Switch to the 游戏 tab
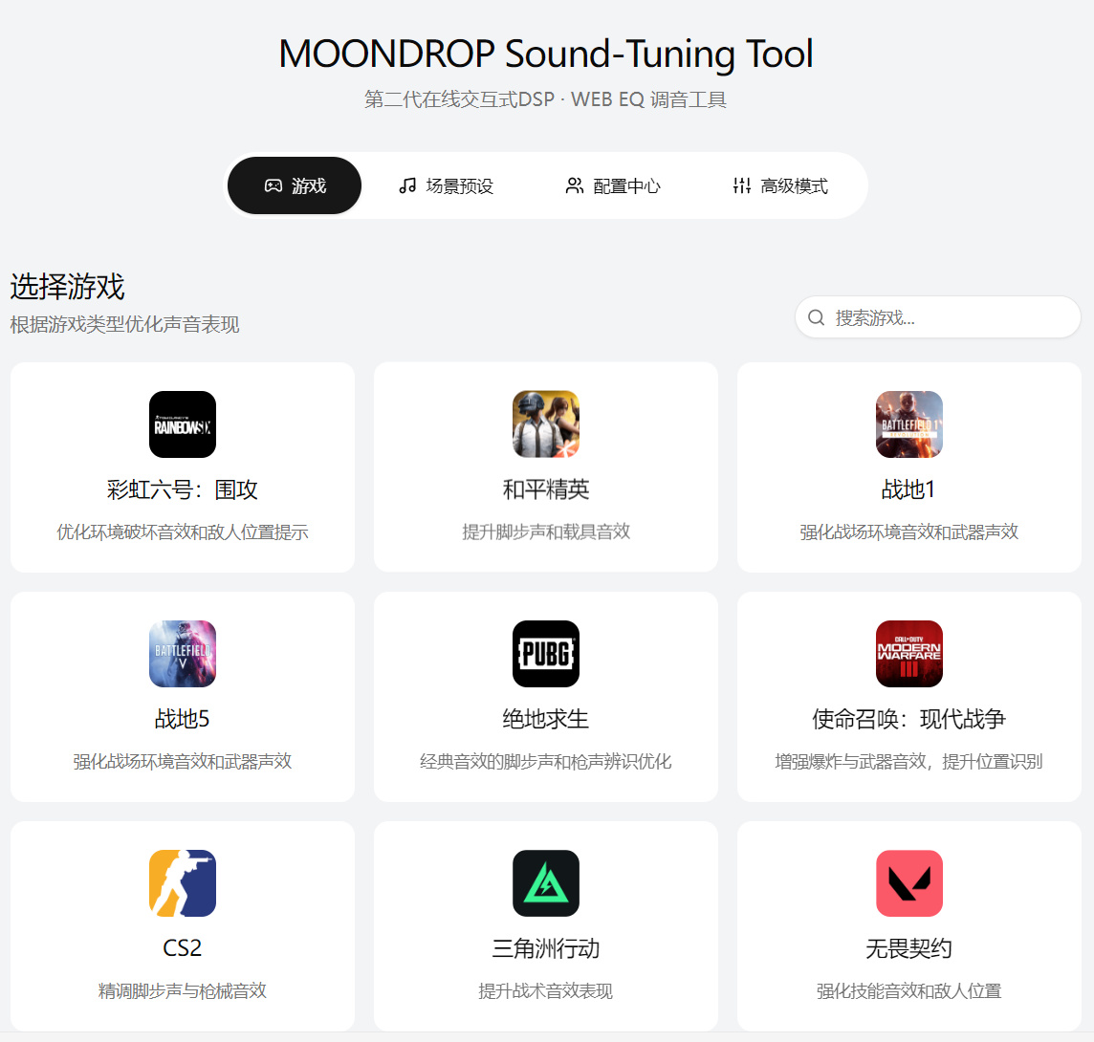 coord(295,185)
